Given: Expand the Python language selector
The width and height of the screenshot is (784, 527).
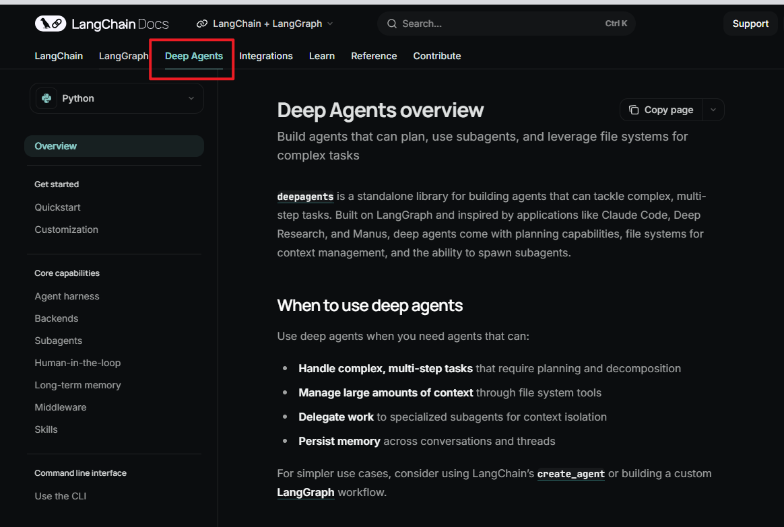Looking at the screenshot, I should tap(117, 98).
